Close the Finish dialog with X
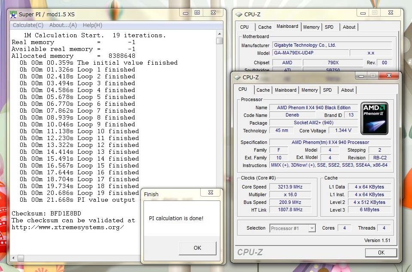This screenshot has width=412, height=272. [211, 193]
